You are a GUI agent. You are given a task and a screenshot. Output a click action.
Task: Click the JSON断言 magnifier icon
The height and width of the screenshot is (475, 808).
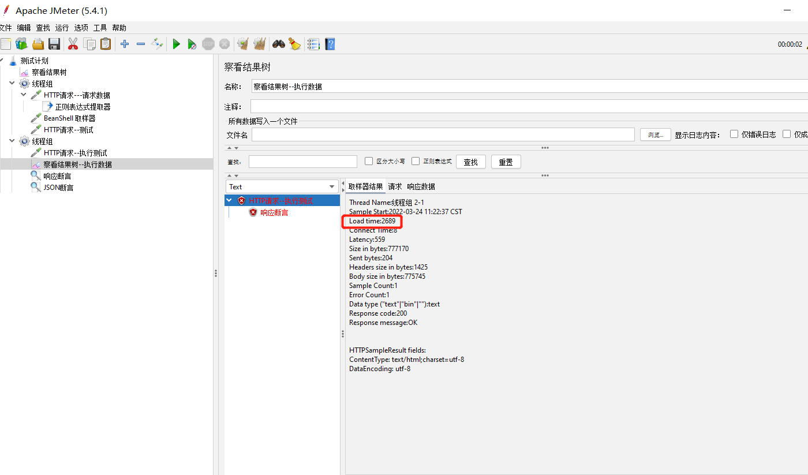click(x=36, y=188)
